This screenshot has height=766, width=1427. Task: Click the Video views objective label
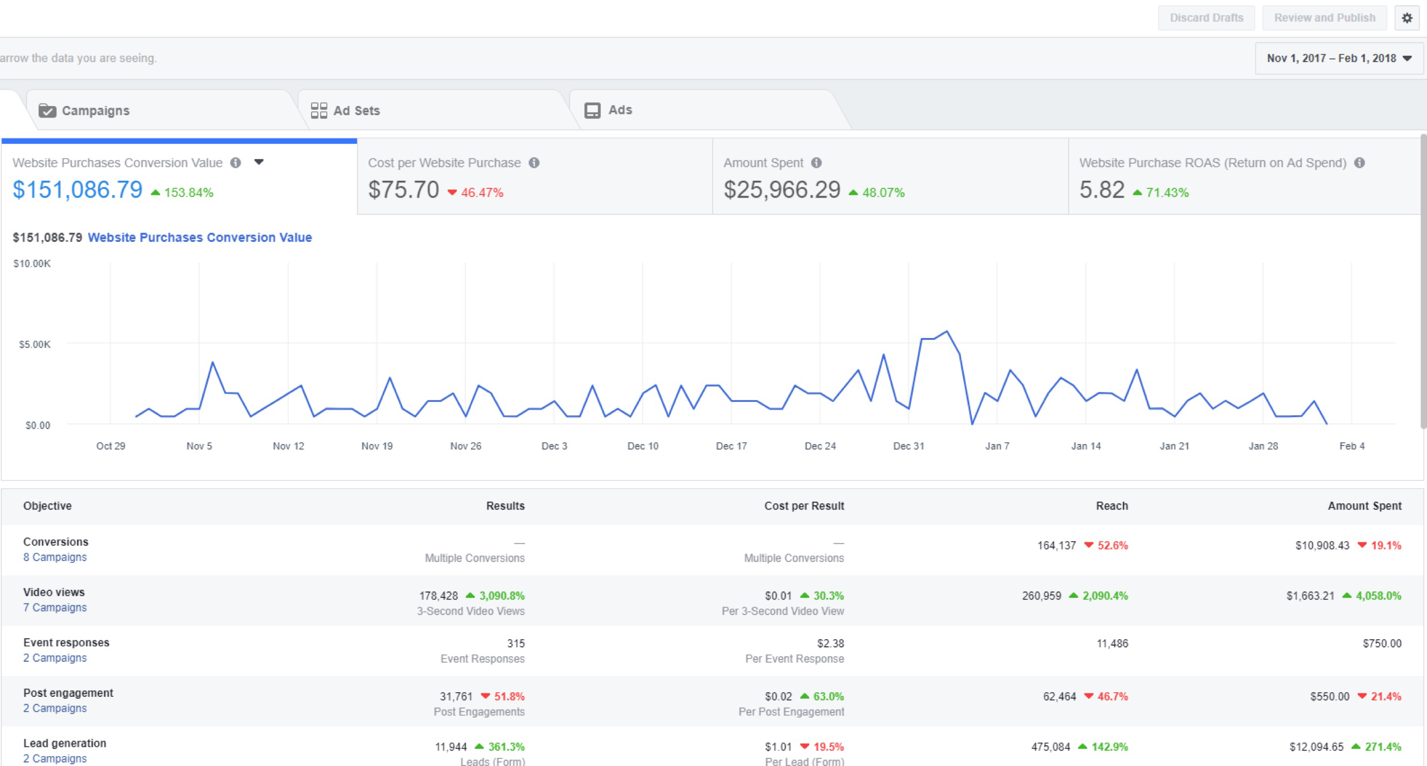[x=54, y=592]
